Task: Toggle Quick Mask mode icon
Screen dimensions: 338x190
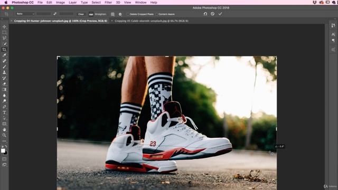Action: pyautogui.click(x=4, y=159)
